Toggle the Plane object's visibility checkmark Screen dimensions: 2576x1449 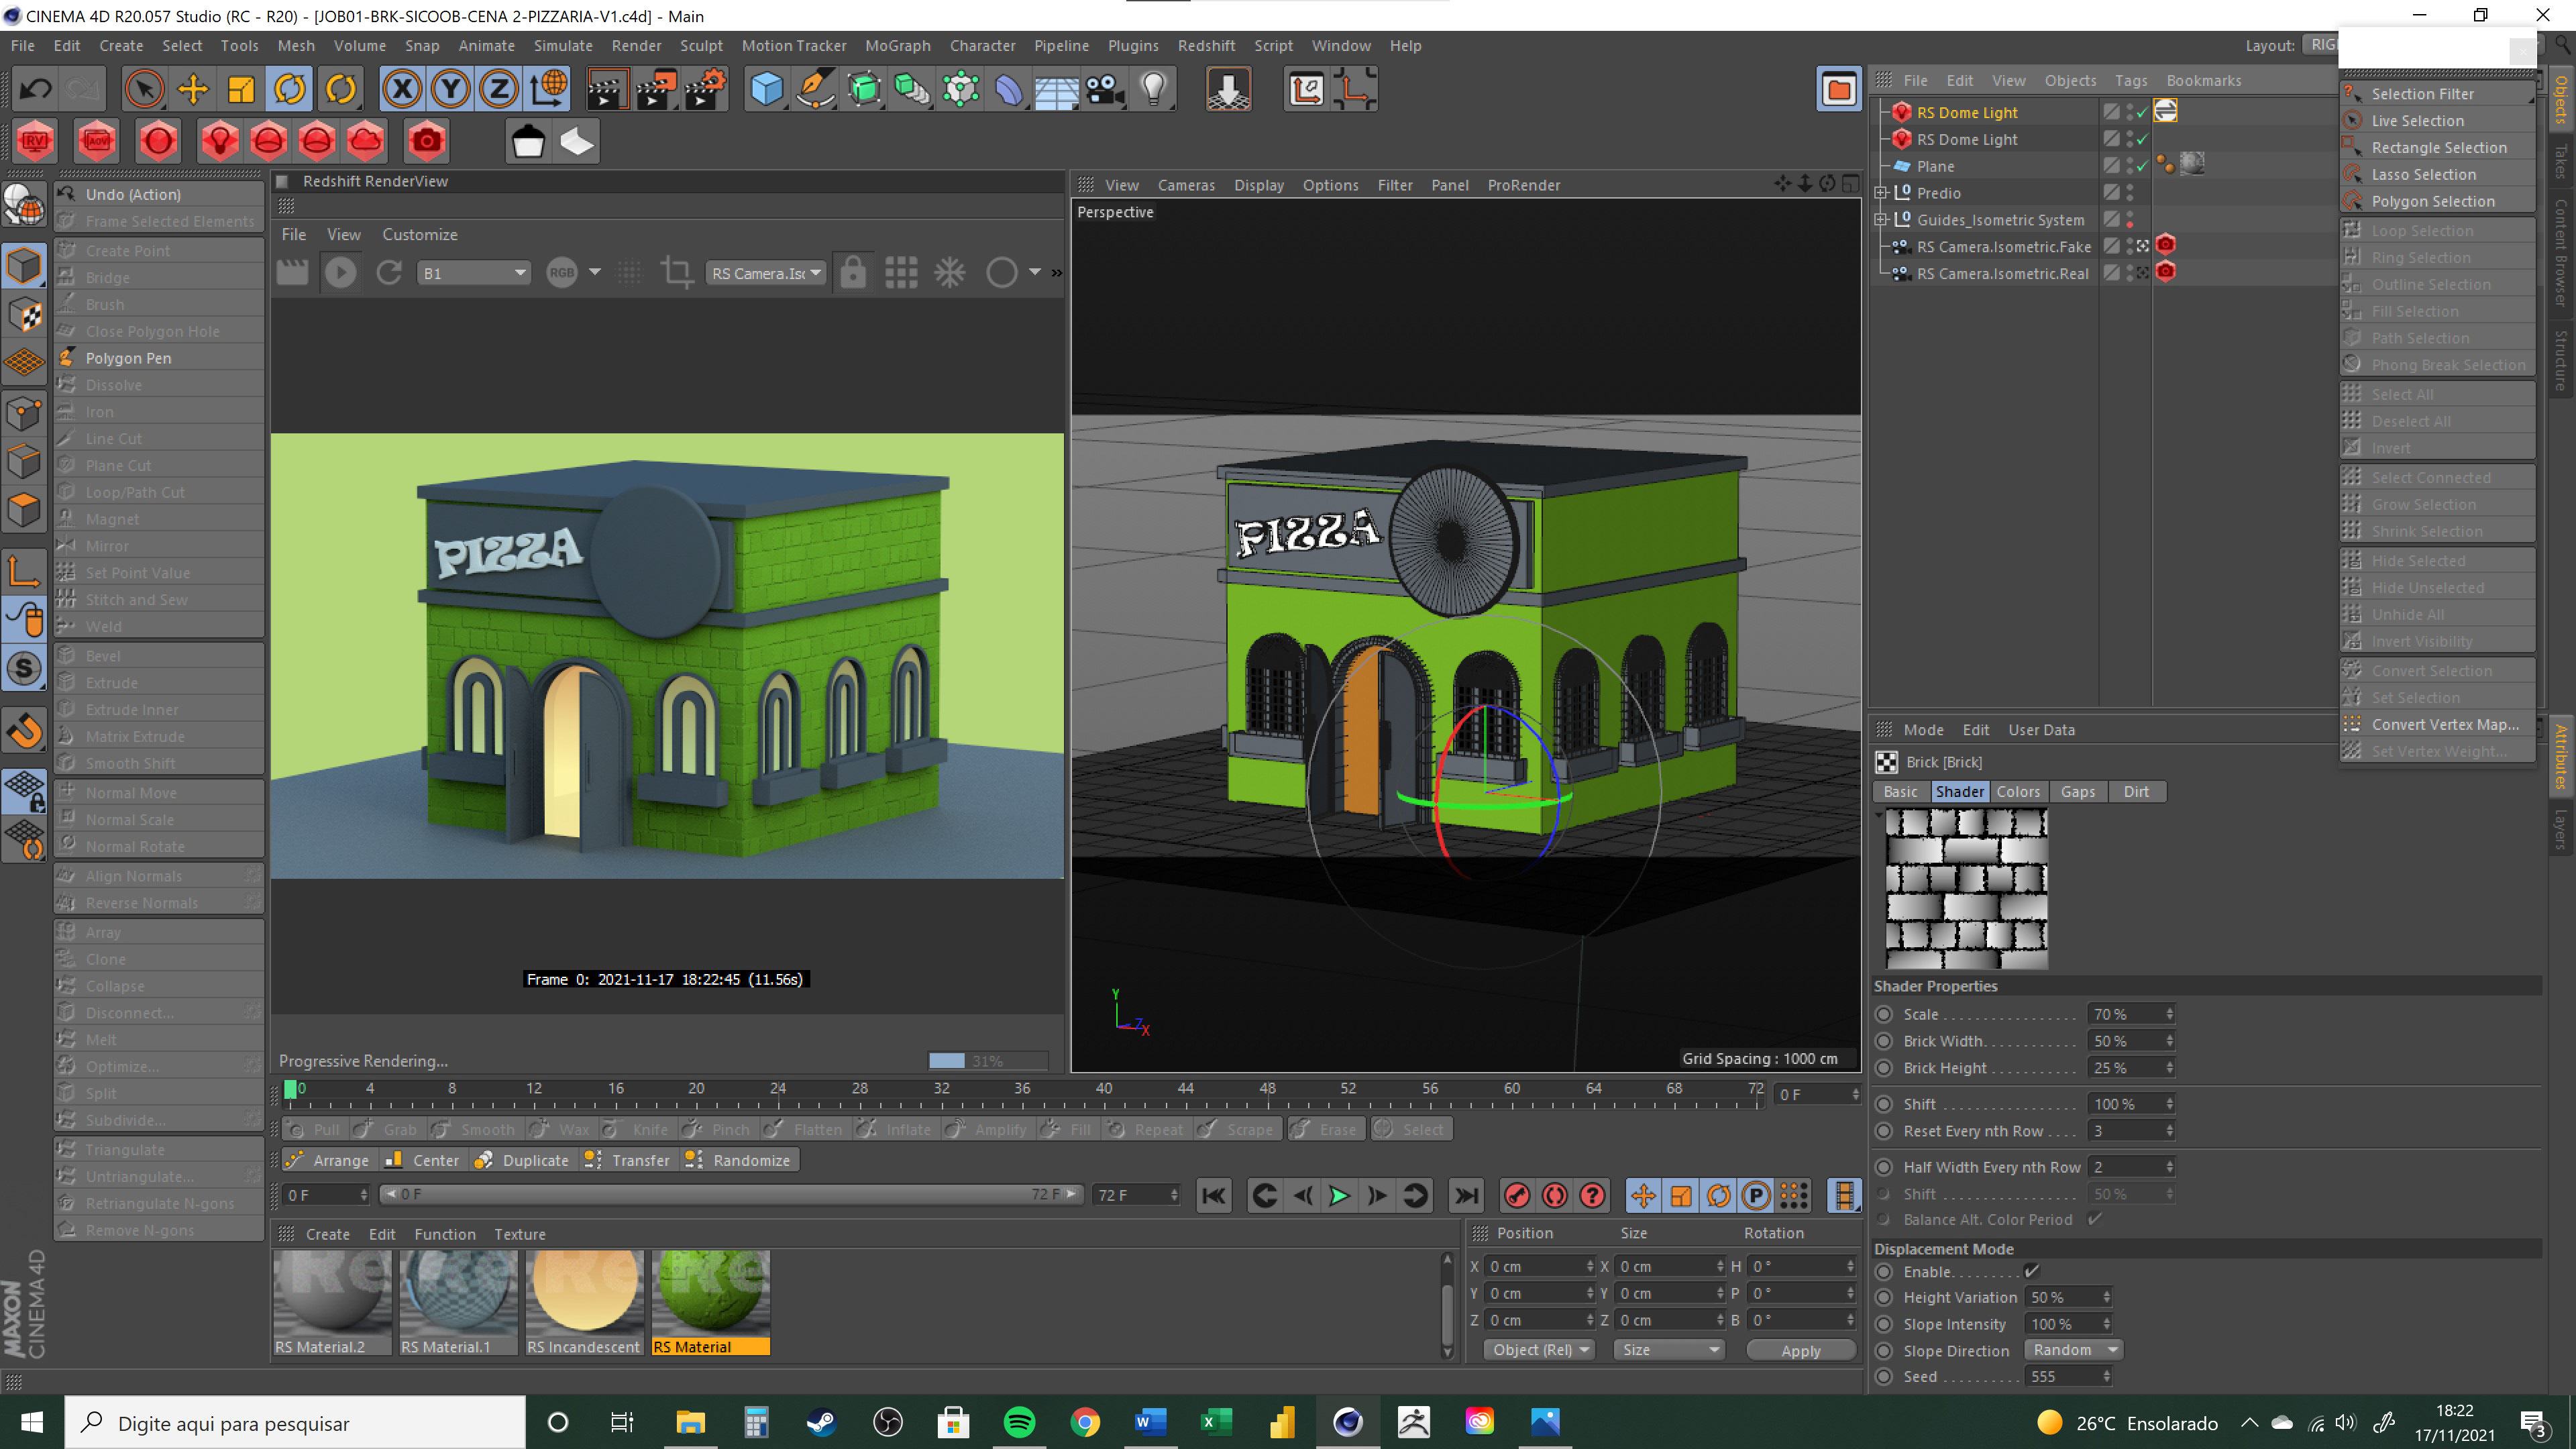(2142, 166)
